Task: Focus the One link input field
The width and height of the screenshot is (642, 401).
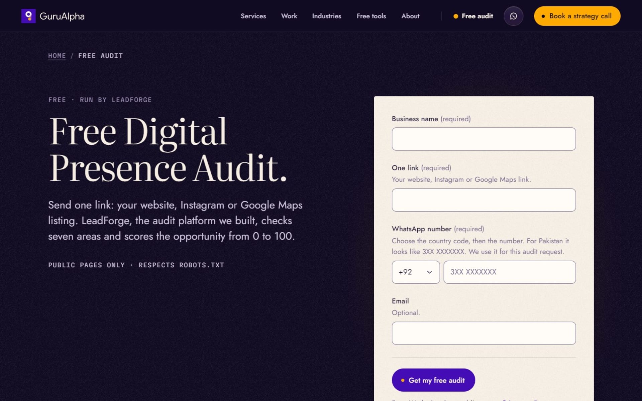Action: click(x=484, y=200)
